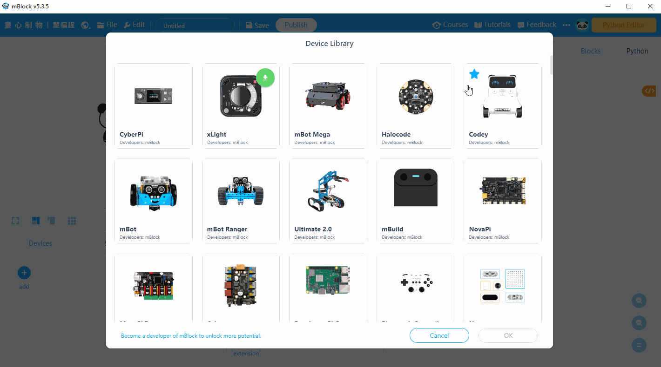The width and height of the screenshot is (661, 367).
Task: Open the Edit menu
Action: click(x=135, y=25)
